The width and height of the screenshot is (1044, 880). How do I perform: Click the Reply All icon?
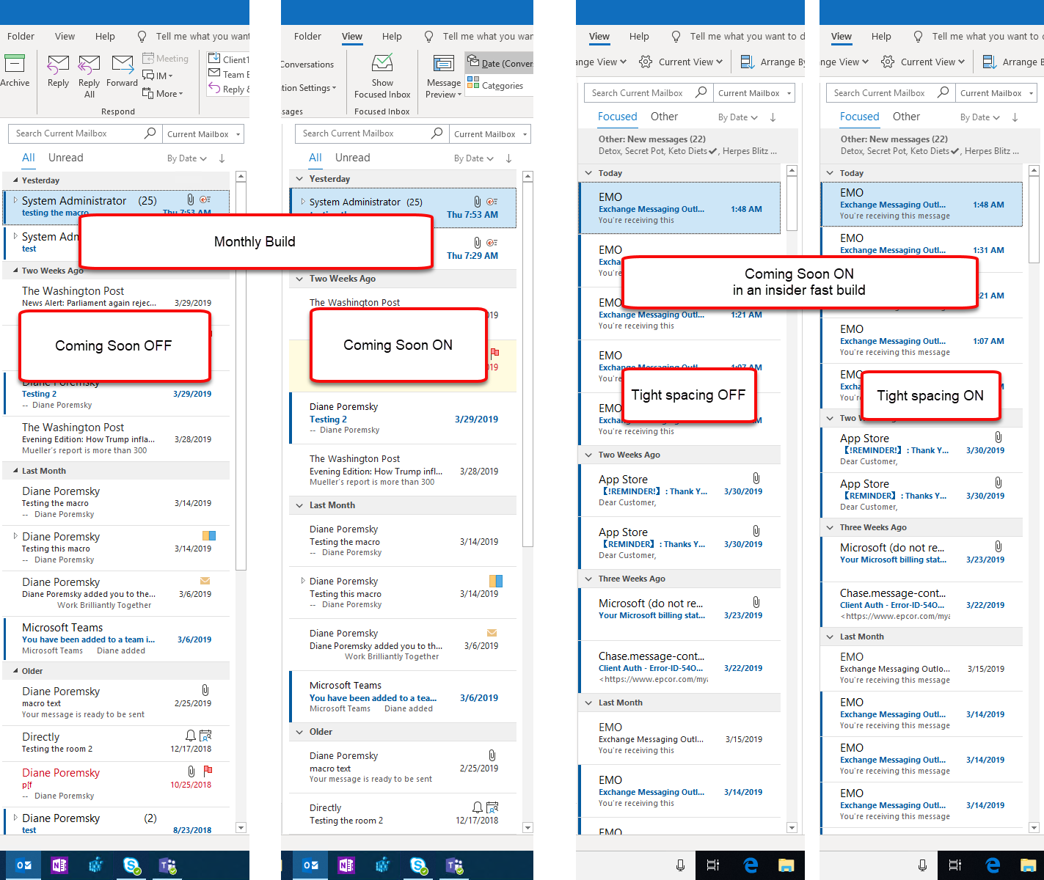(90, 65)
